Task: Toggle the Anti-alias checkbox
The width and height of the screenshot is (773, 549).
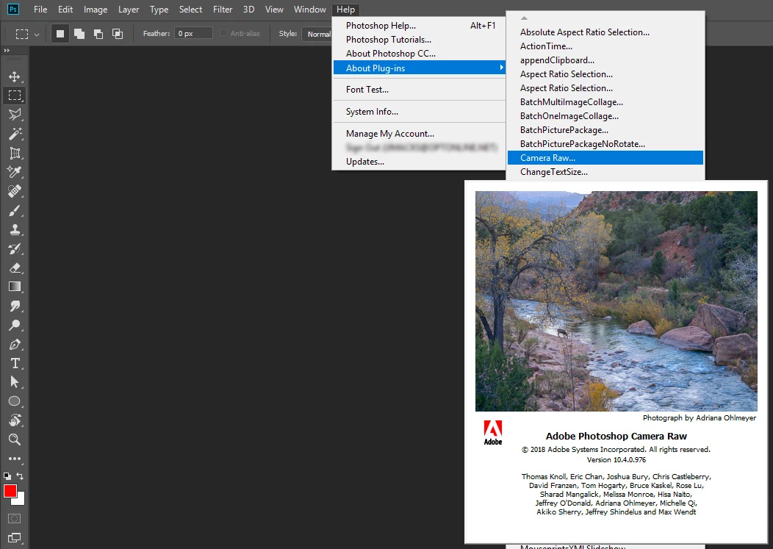Action: point(223,34)
